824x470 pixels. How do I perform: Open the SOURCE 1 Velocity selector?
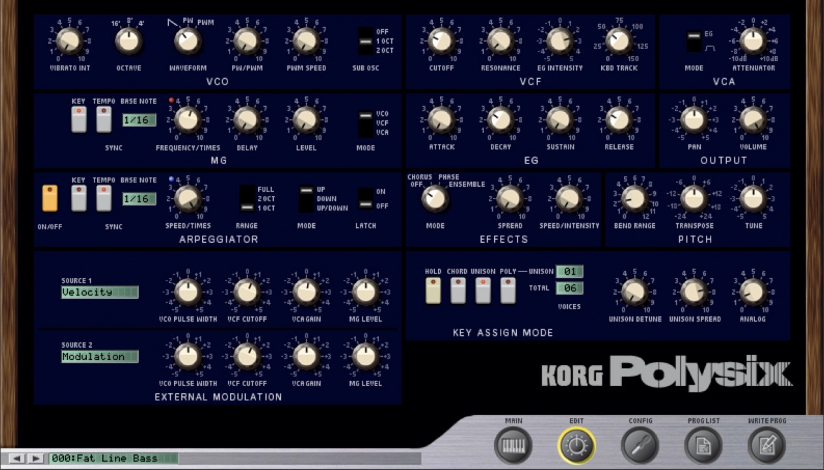(99, 292)
